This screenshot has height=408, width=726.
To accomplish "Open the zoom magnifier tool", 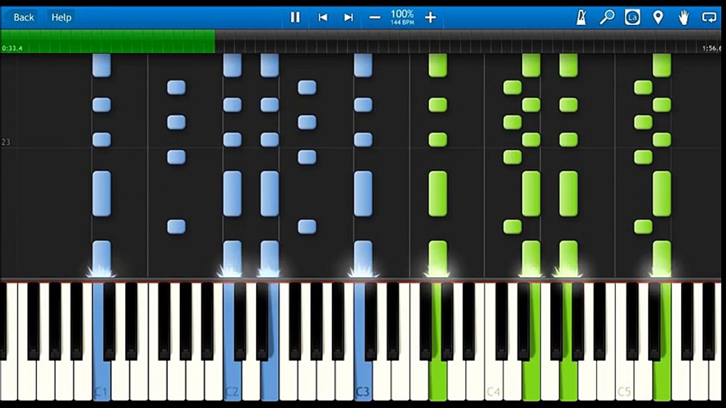I will pyautogui.click(x=607, y=18).
